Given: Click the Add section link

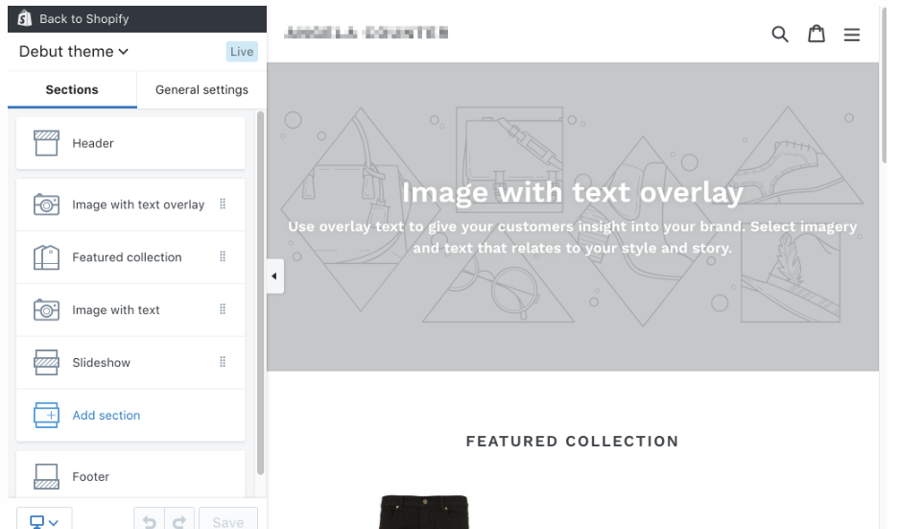Looking at the screenshot, I should coord(106,416).
